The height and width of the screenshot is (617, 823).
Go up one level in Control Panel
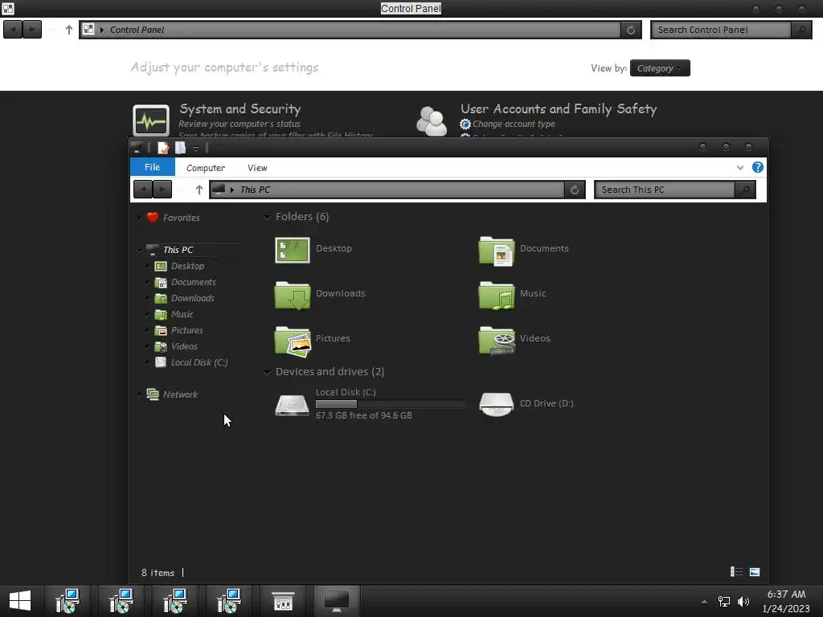point(69,30)
